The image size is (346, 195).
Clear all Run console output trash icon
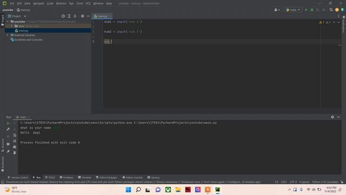point(15,153)
